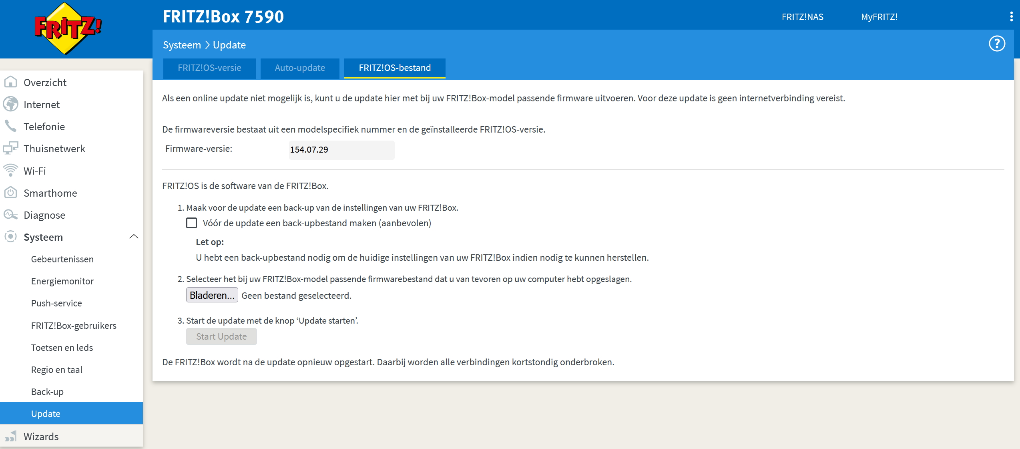Open help with question mark icon
The height and width of the screenshot is (449, 1020).
tap(997, 44)
